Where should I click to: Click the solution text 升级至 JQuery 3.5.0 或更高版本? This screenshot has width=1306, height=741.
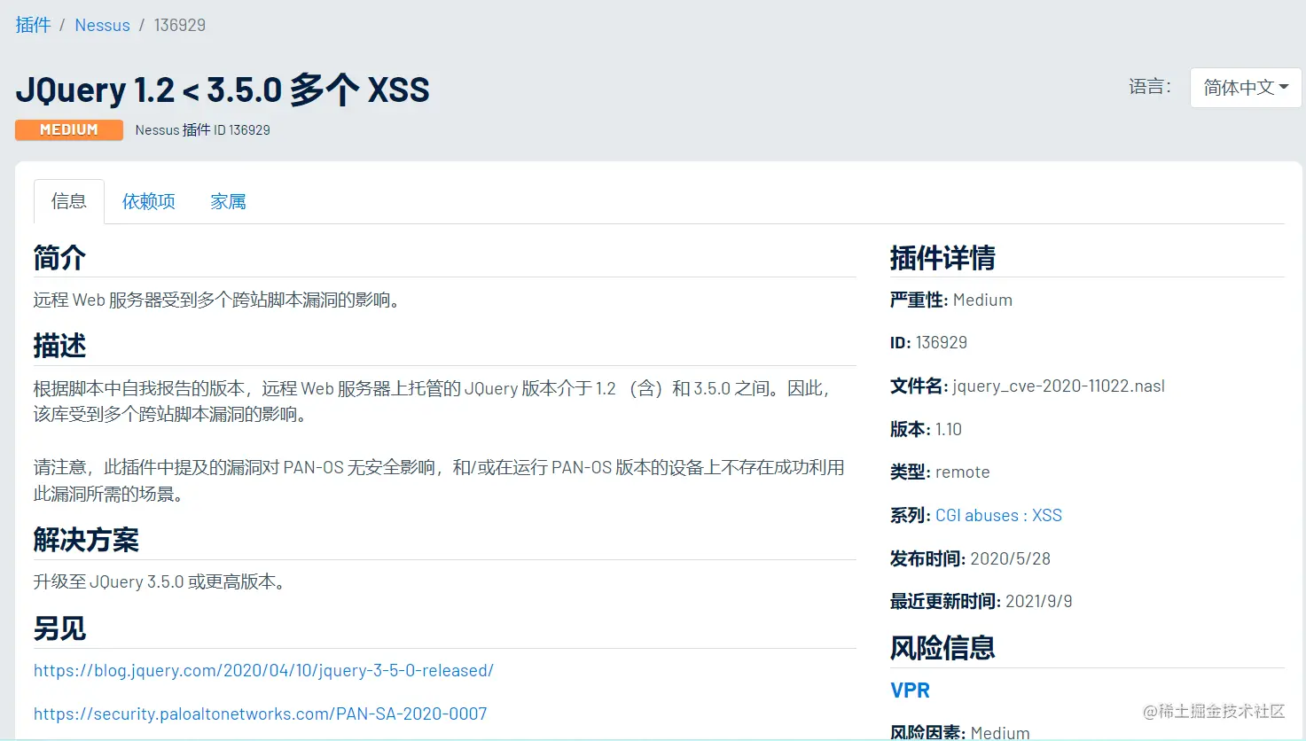(160, 581)
